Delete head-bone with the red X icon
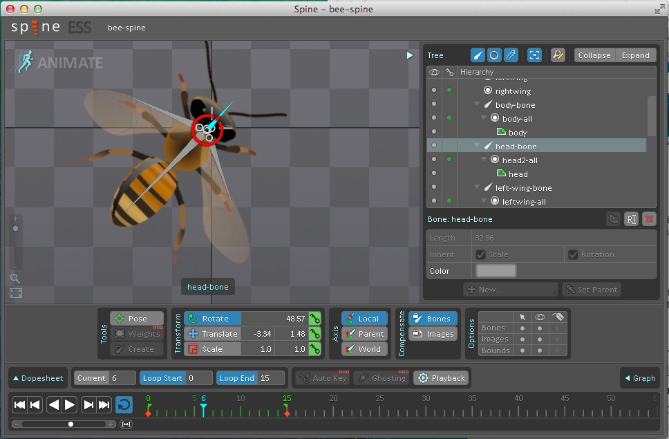 (649, 219)
